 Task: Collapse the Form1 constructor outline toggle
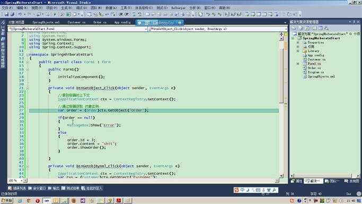[x=27, y=70]
